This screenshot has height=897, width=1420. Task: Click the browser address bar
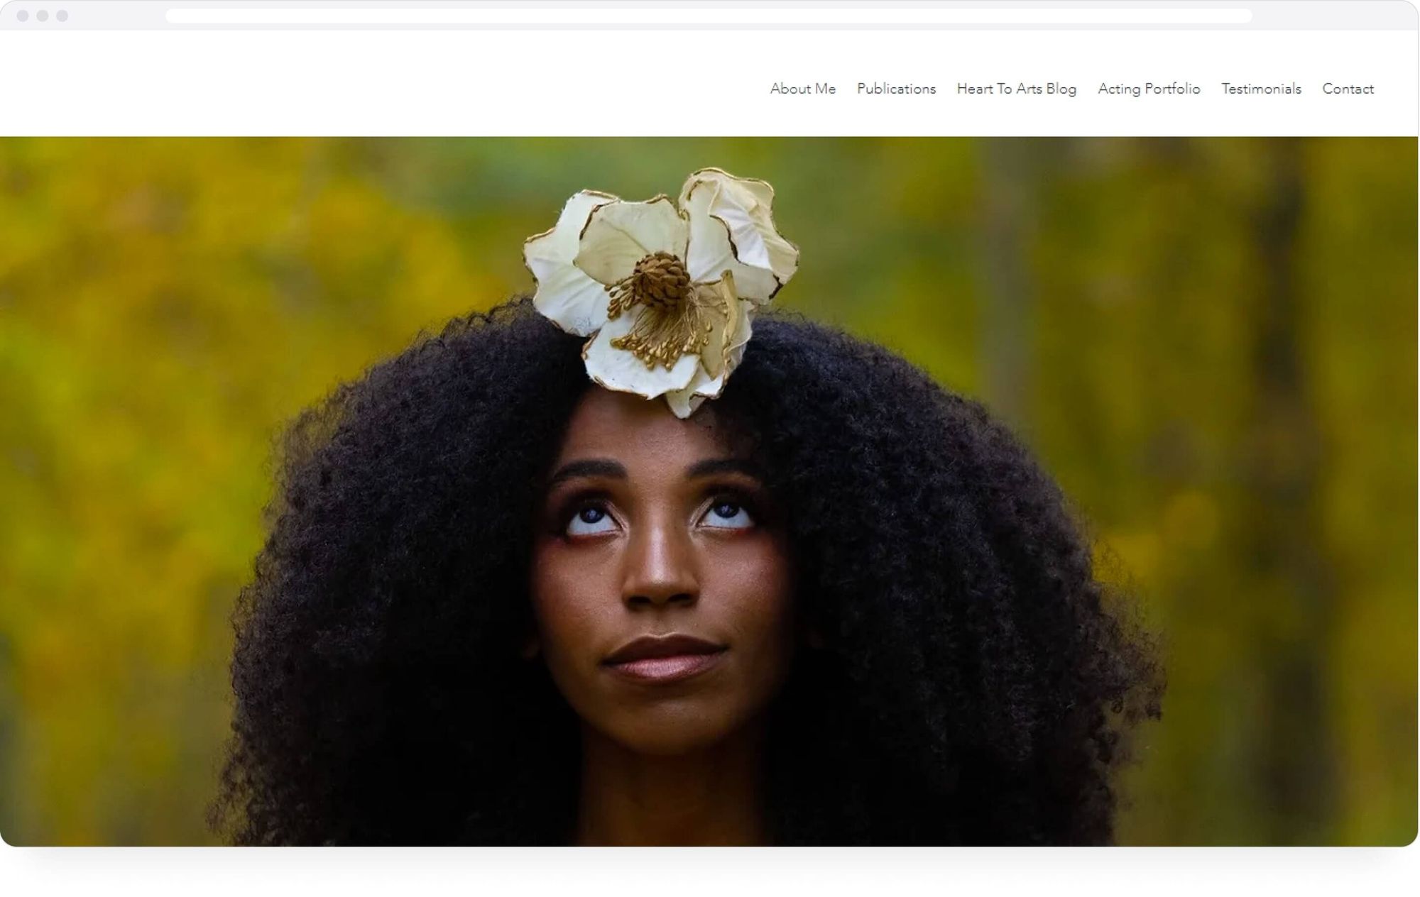pyautogui.click(x=709, y=16)
